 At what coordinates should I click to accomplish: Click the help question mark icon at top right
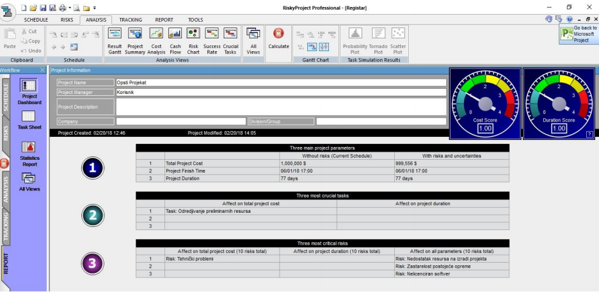[569, 19]
